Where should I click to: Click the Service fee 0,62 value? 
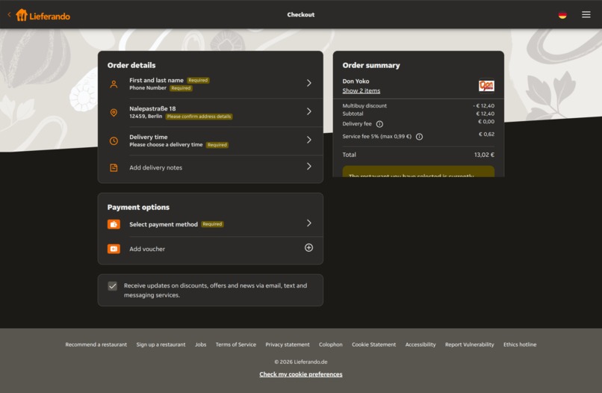486,134
